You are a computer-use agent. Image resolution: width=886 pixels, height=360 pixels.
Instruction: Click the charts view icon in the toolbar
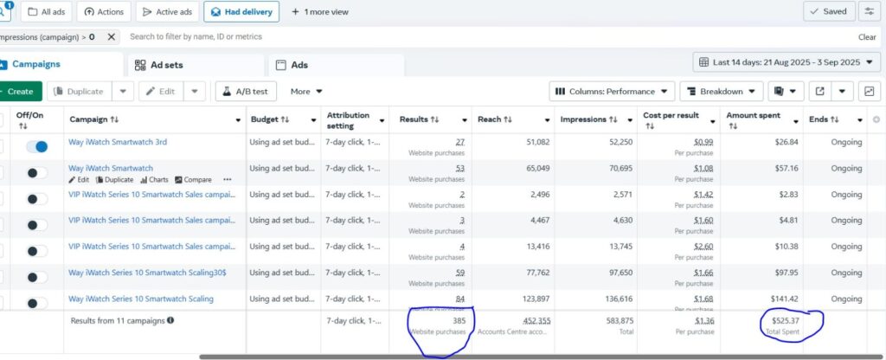869,91
